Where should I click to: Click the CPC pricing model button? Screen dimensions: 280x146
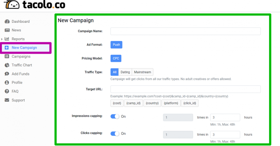[x=116, y=58]
